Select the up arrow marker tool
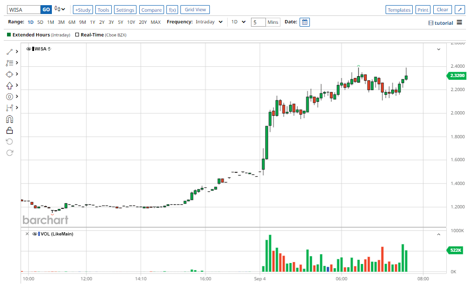The image size is (473, 292). click(x=9, y=85)
